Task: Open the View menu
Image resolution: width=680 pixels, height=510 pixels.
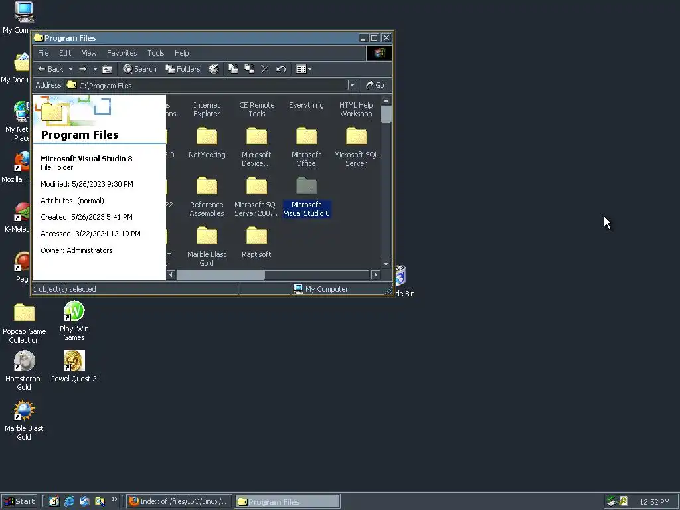Action: click(x=90, y=53)
